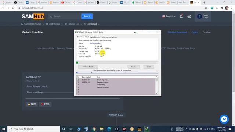
Task: Bookmark page with the star icon
Action: tap(206, 8)
